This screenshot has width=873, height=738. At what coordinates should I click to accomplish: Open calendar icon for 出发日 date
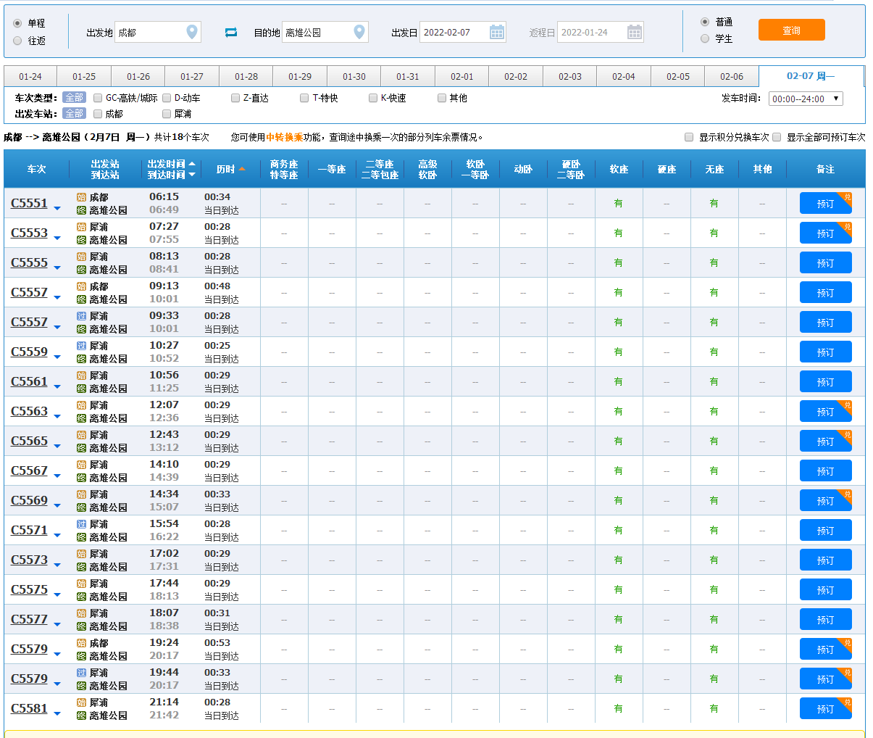point(497,32)
